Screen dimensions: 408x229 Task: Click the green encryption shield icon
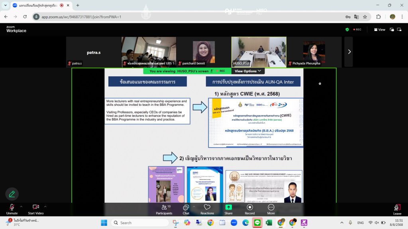click(x=347, y=29)
